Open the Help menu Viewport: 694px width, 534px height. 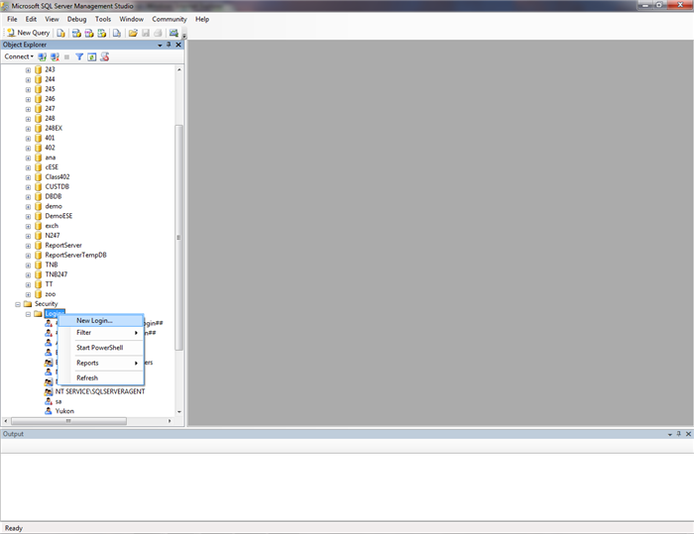point(202,19)
